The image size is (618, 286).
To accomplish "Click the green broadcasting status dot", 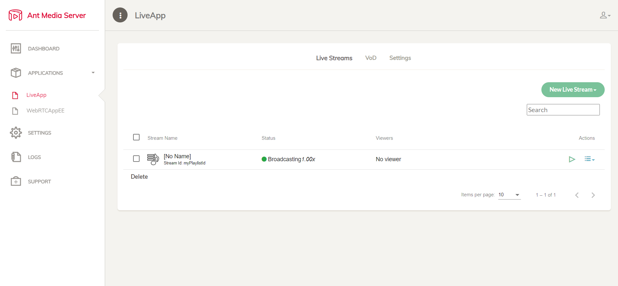I will [x=264, y=159].
